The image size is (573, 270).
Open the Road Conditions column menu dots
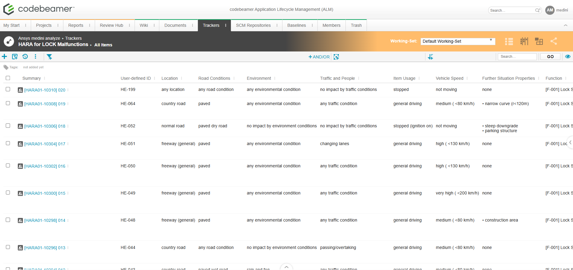pyautogui.click(x=234, y=78)
